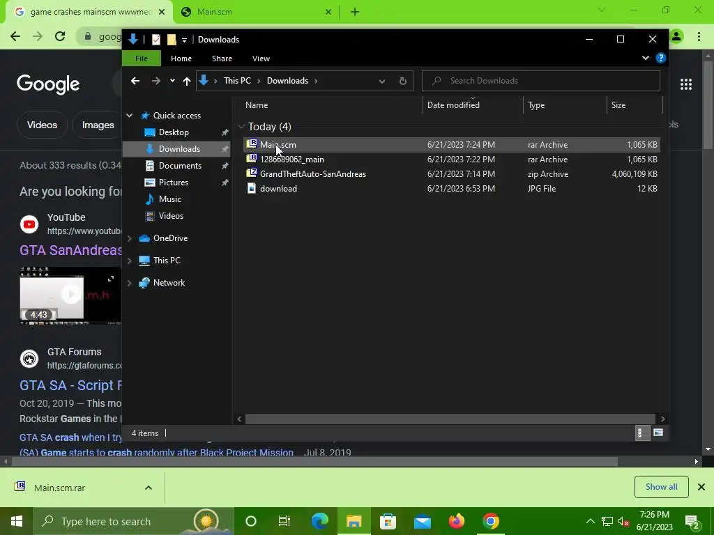
Task: Click Chrome's back navigation arrow
Action: 15,36
